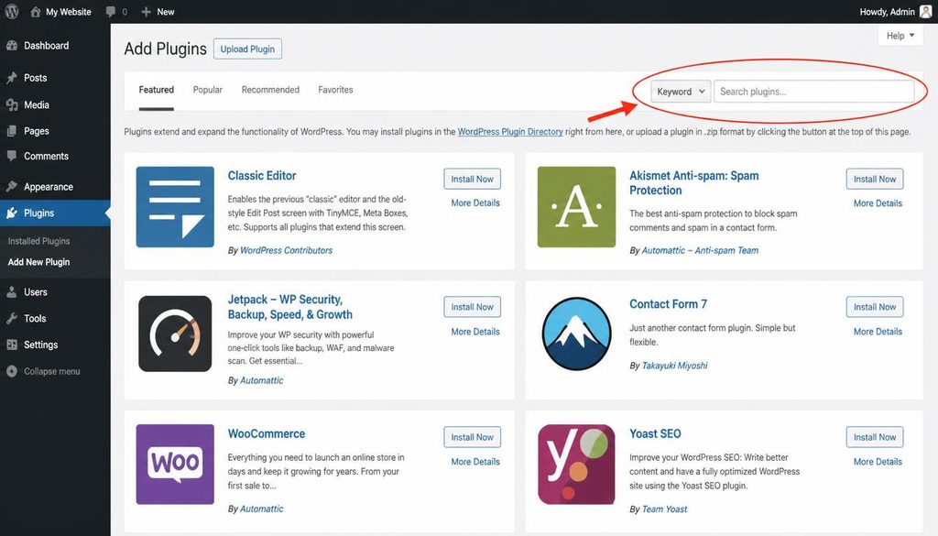Install the Akismet Anti-spam plugin

[875, 179]
